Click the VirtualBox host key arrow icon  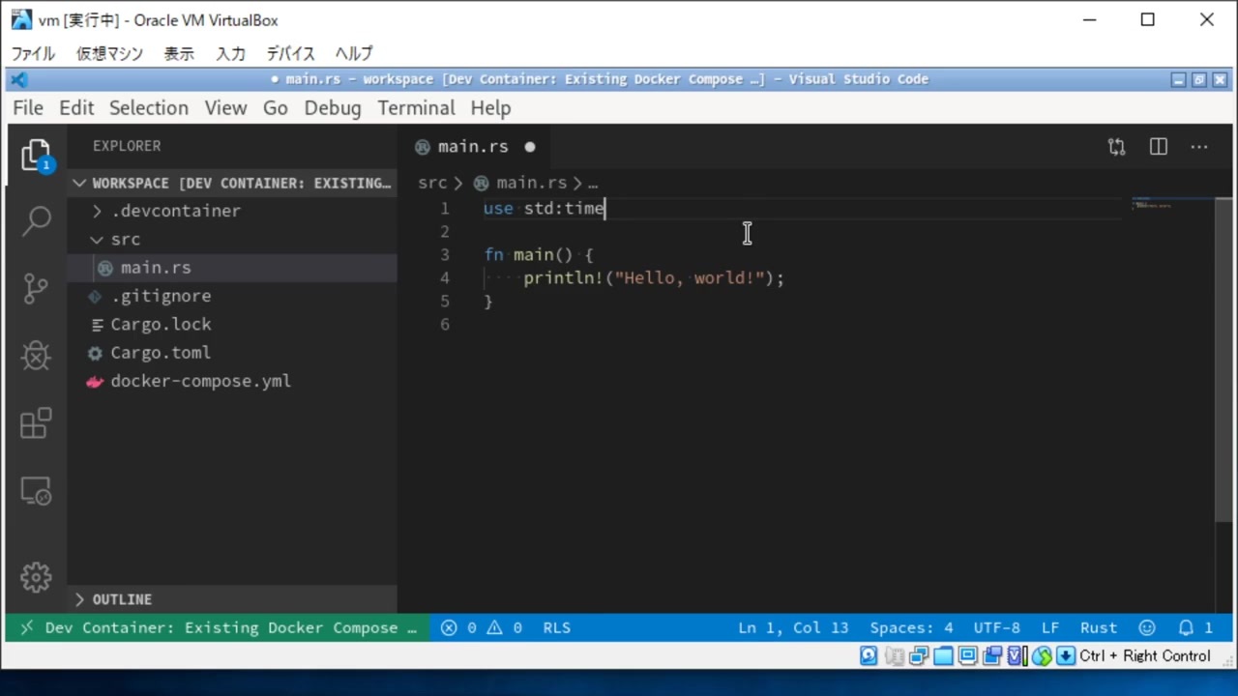click(x=1066, y=656)
